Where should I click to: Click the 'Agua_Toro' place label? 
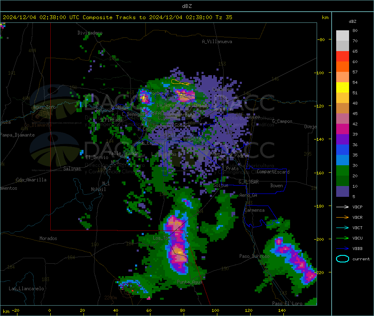(x=44, y=107)
